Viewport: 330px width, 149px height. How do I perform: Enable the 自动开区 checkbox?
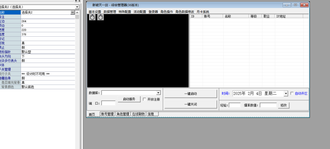[292, 94]
